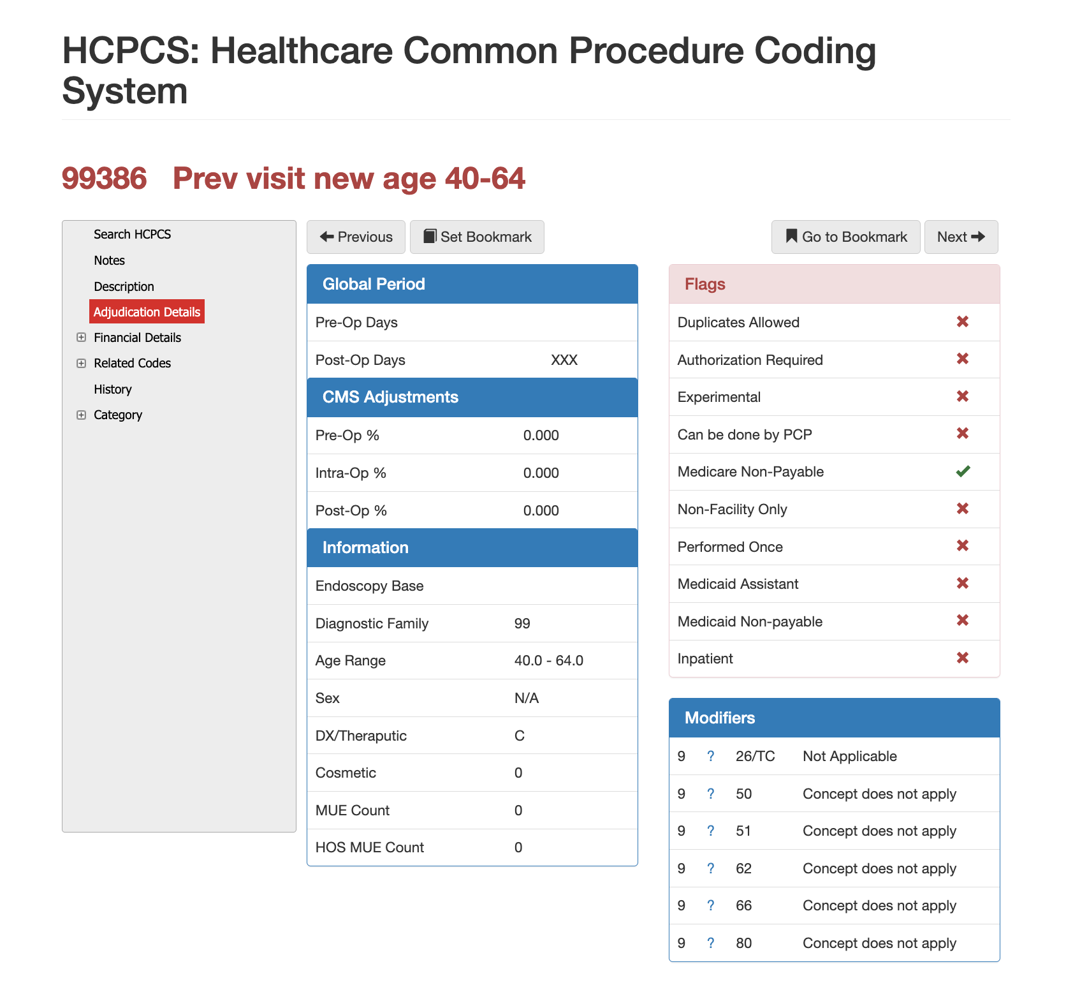This screenshot has width=1066, height=985.
Task: Expand the Financial Details tree node
Action: coord(82,337)
